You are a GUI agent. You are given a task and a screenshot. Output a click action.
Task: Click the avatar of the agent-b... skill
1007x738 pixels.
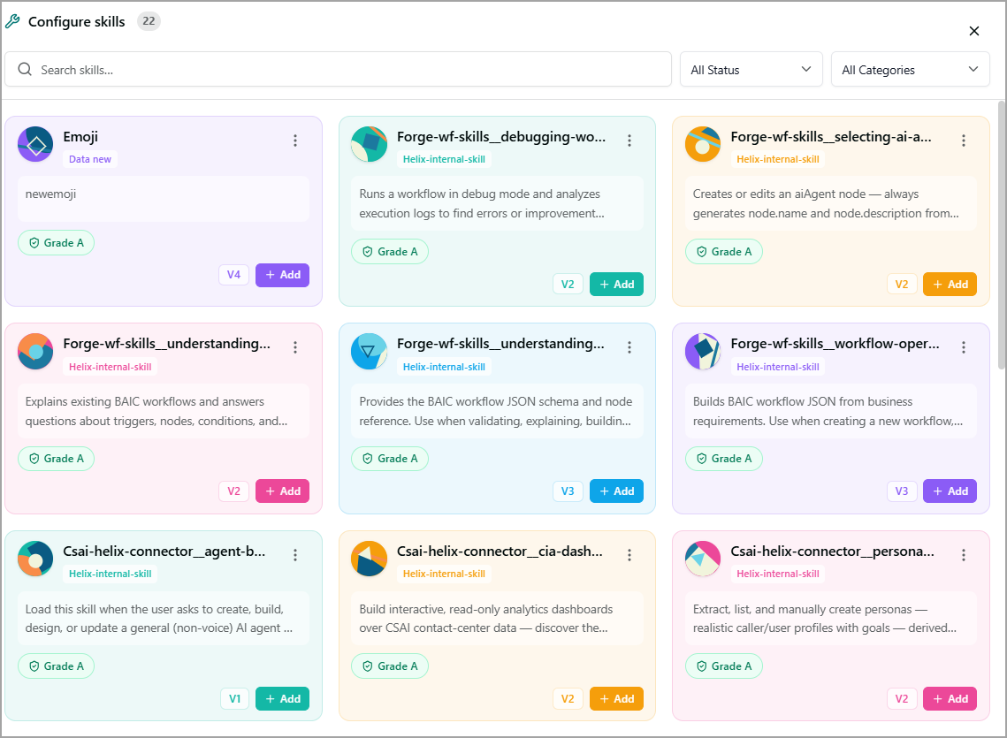35,559
